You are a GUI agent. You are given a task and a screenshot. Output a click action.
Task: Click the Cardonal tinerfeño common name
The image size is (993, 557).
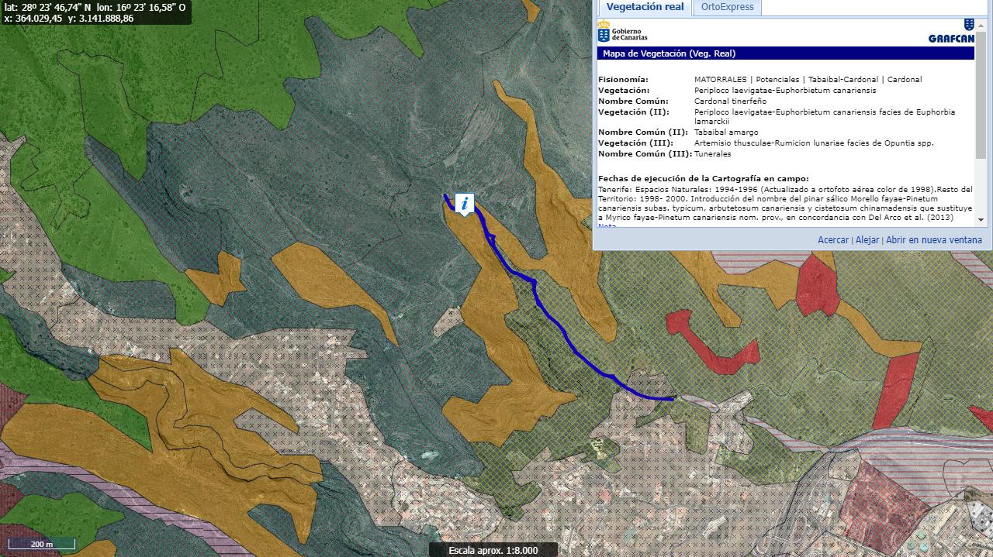click(x=730, y=101)
